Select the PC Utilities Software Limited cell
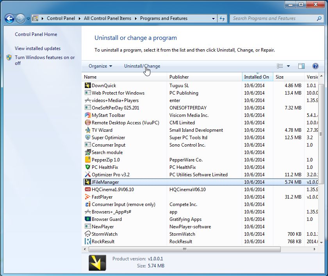The height and width of the screenshot is (276, 328). [x=198, y=175]
